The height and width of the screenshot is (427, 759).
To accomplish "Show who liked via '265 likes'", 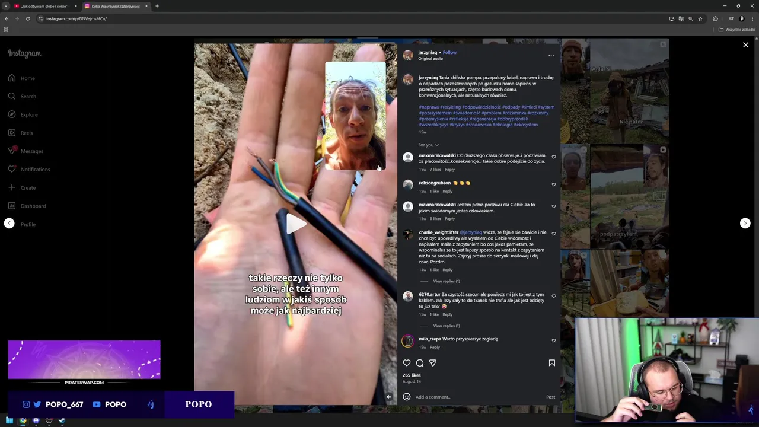I will (x=412, y=375).
